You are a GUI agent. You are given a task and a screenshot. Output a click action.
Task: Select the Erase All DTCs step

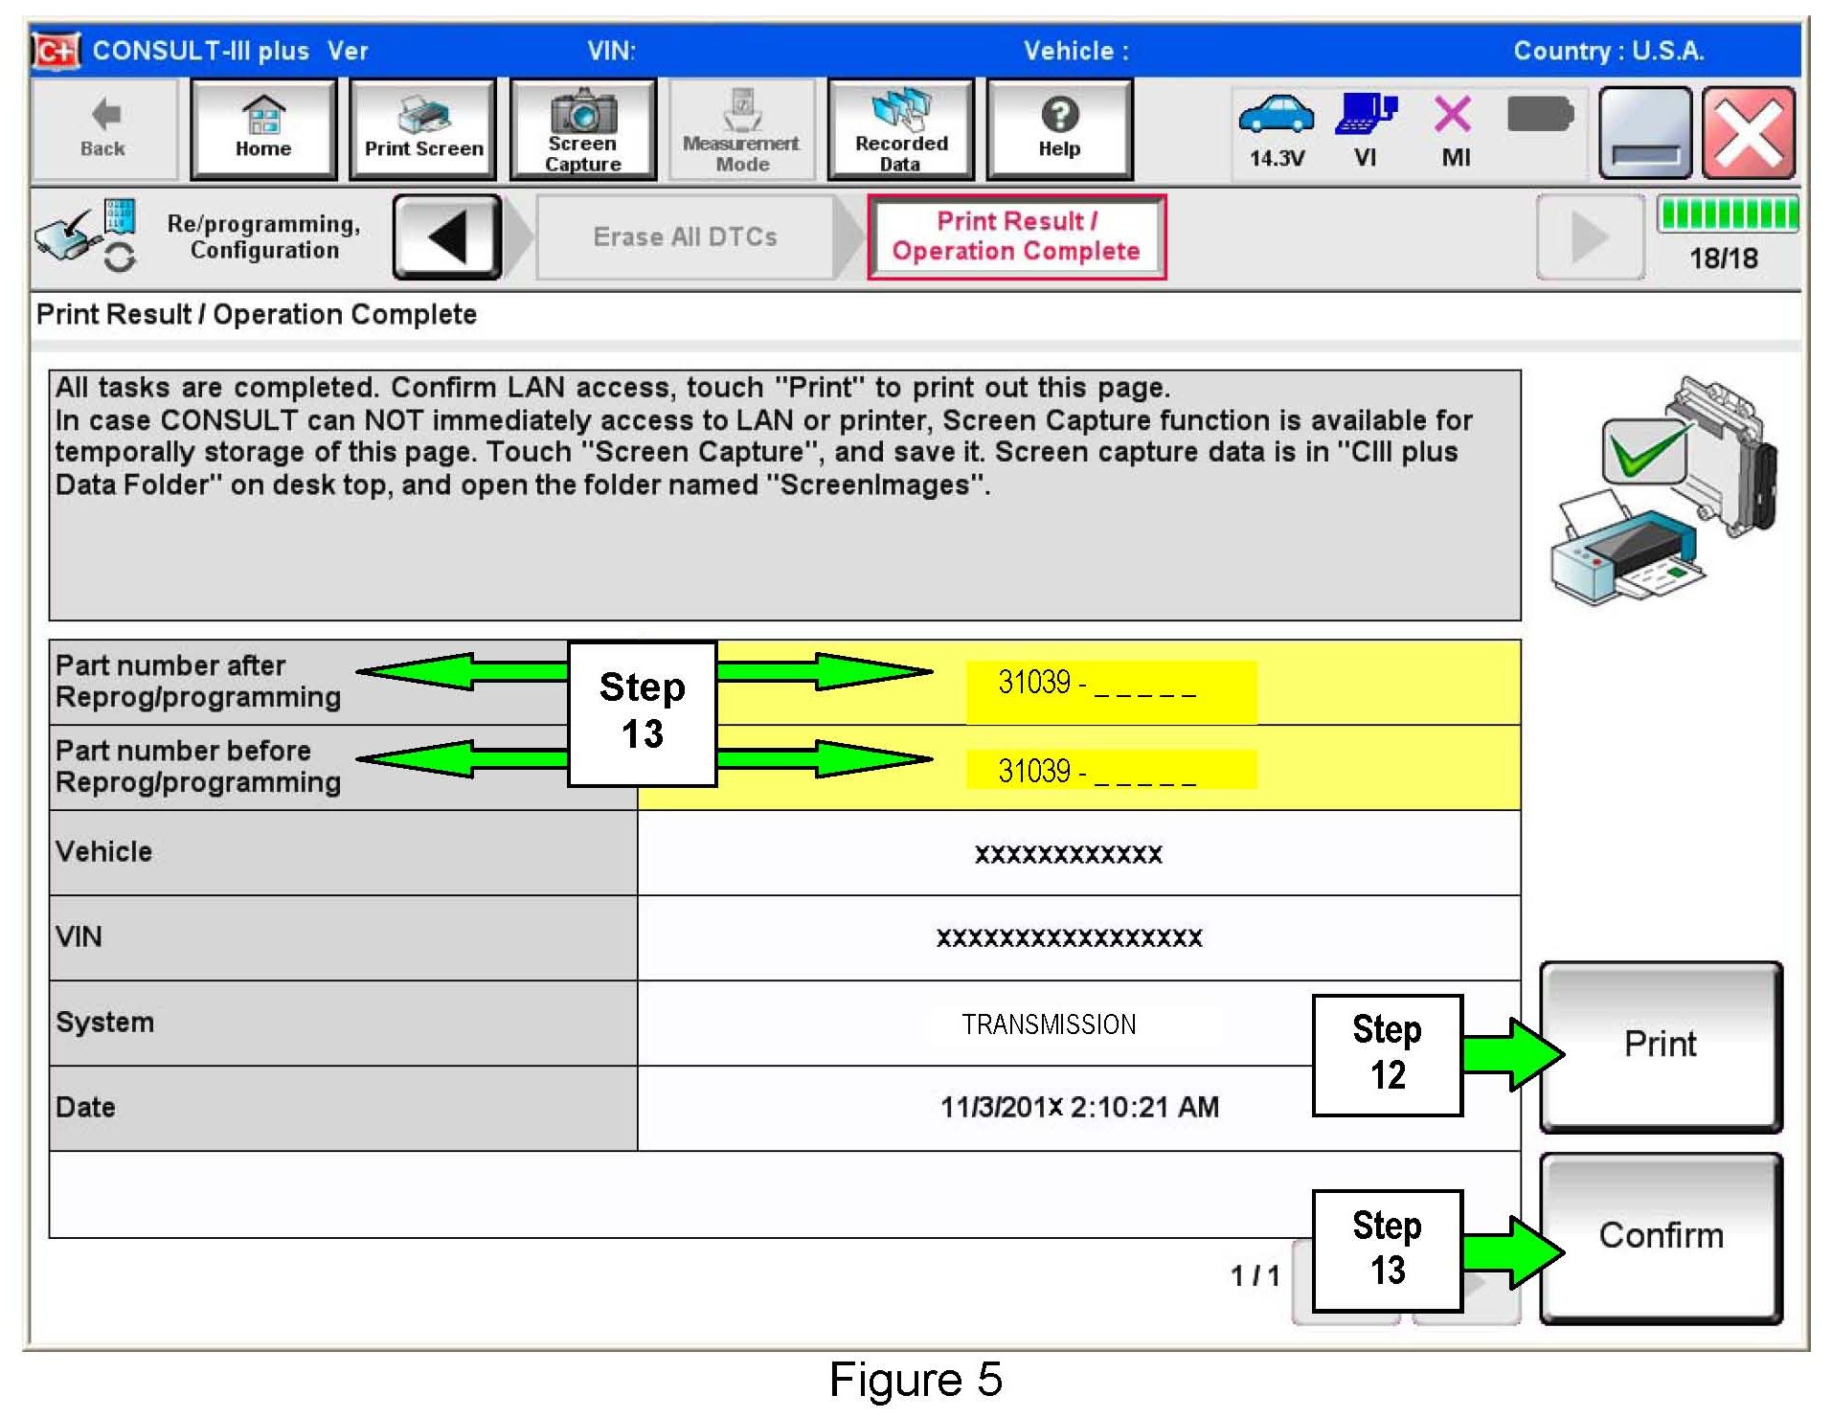pos(685,237)
